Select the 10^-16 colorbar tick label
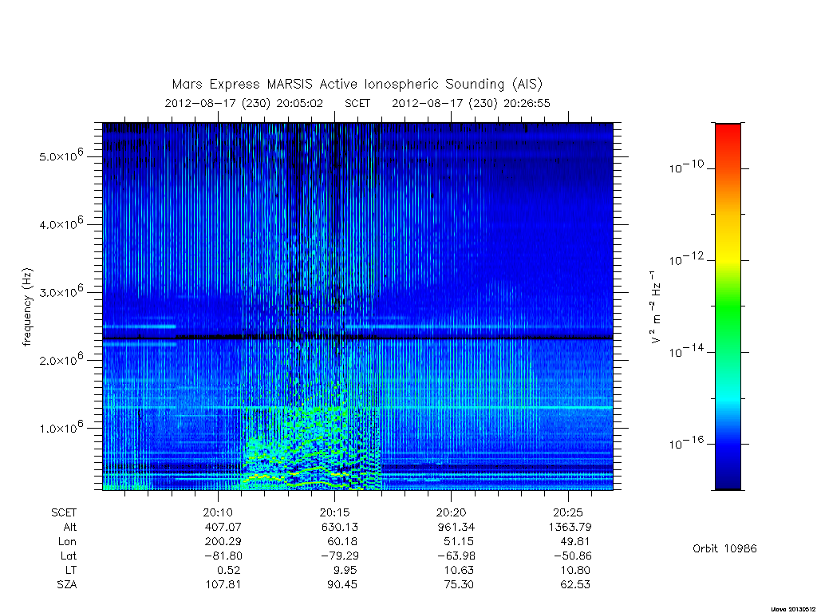 tap(686, 442)
